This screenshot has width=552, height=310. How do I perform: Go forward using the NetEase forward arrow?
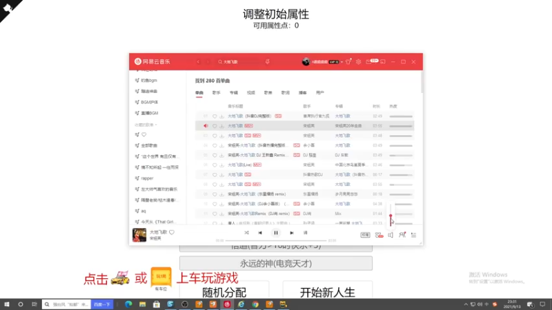coord(208,62)
